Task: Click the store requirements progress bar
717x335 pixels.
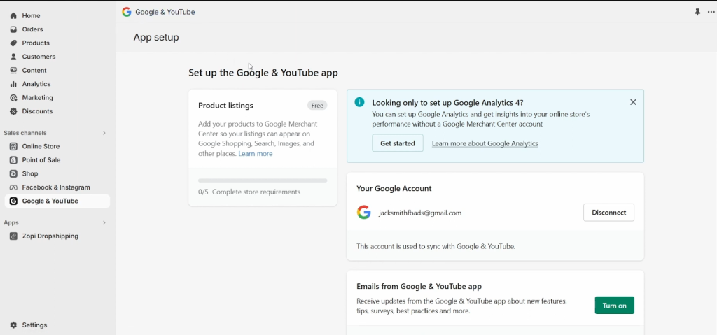Action: pyautogui.click(x=263, y=180)
